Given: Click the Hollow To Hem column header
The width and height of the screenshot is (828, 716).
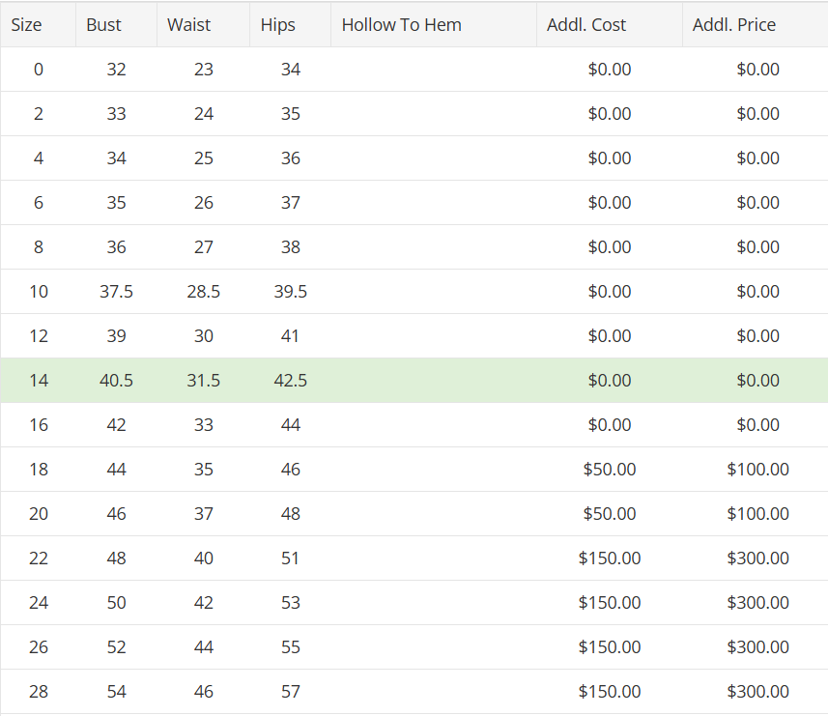Looking at the screenshot, I should (434, 25).
